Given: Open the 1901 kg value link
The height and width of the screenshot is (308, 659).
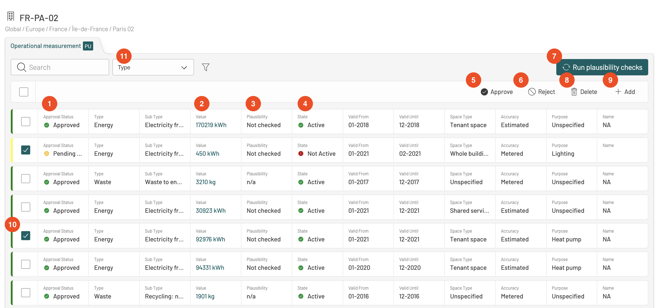Looking at the screenshot, I should click(205, 296).
